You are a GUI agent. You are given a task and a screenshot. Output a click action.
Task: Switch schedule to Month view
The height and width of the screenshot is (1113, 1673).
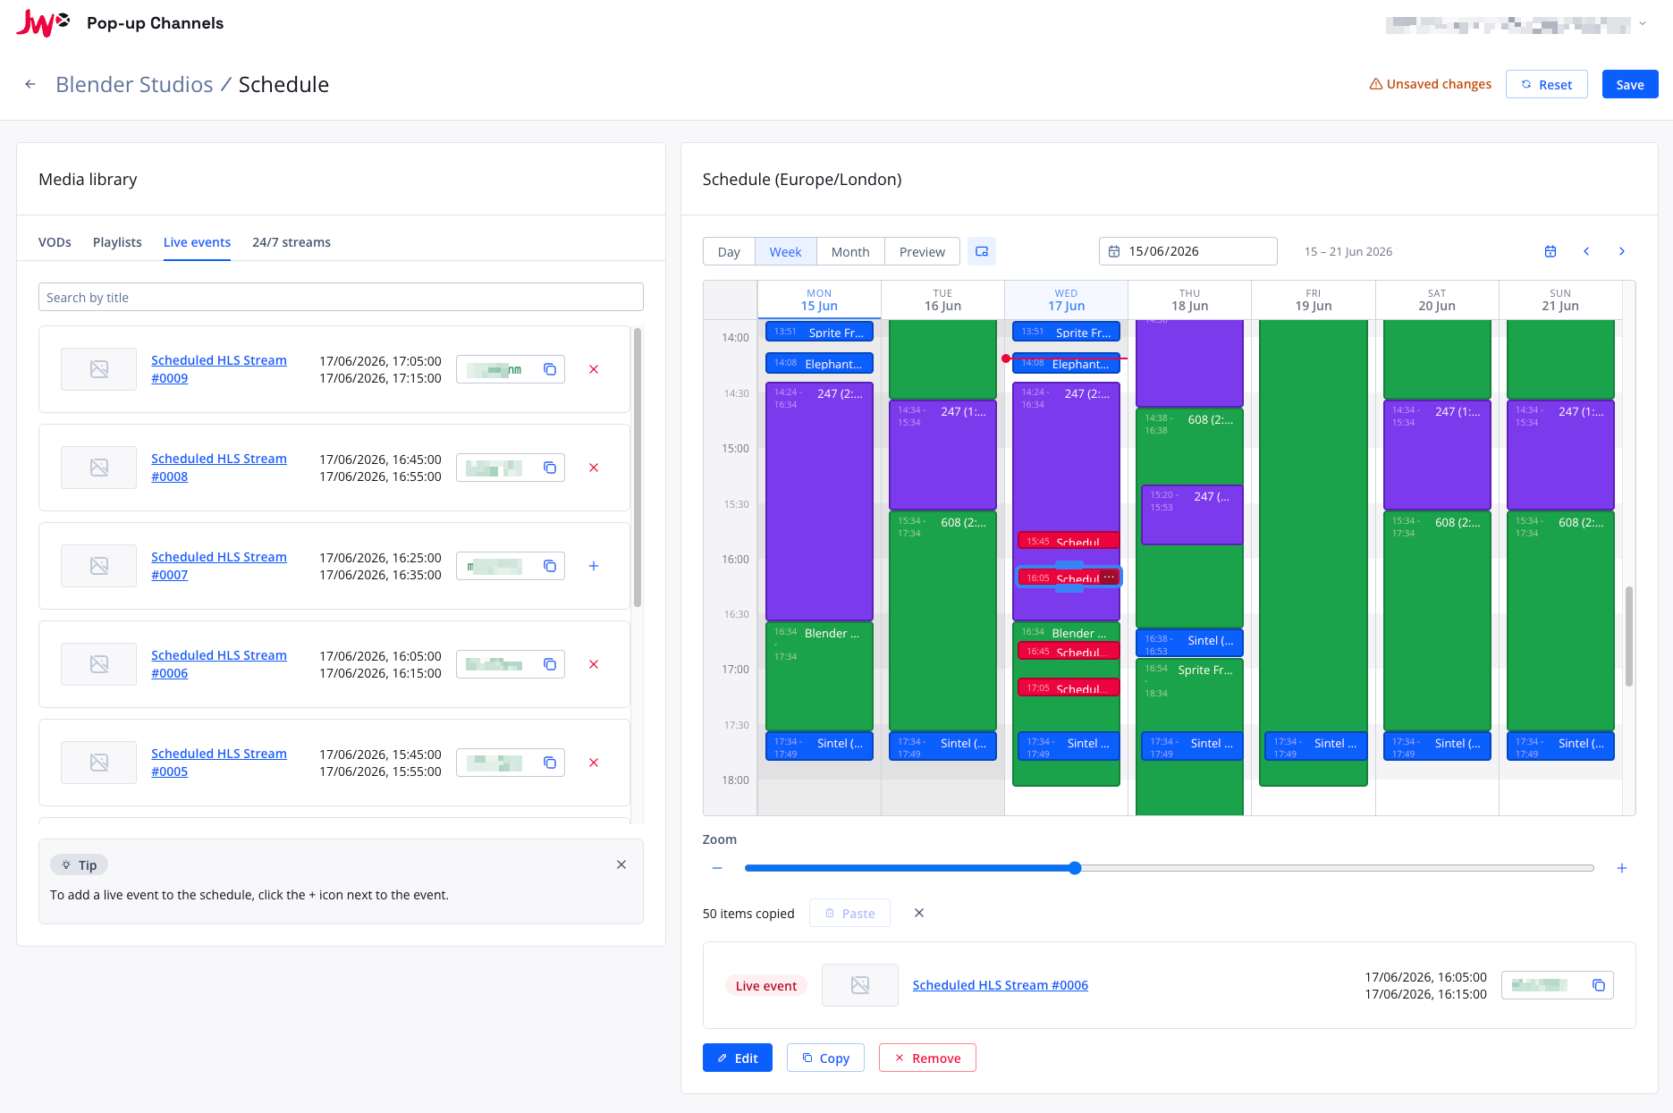pyautogui.click(x=850, y=252)
